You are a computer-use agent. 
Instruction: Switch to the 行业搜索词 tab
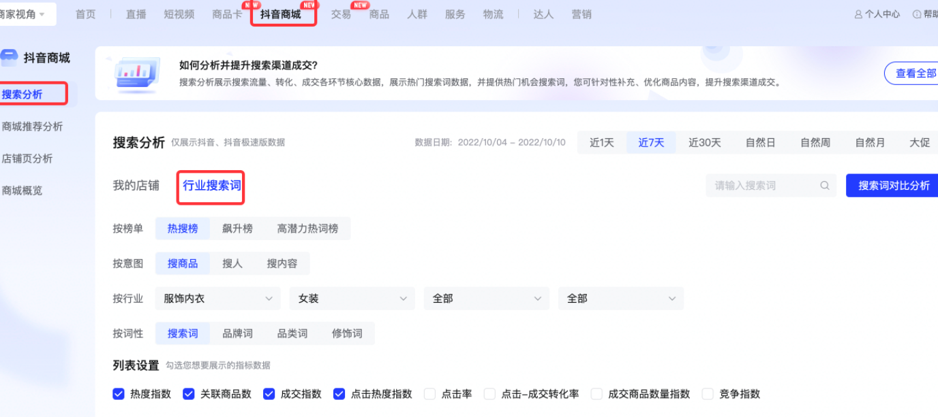(212, 186)
